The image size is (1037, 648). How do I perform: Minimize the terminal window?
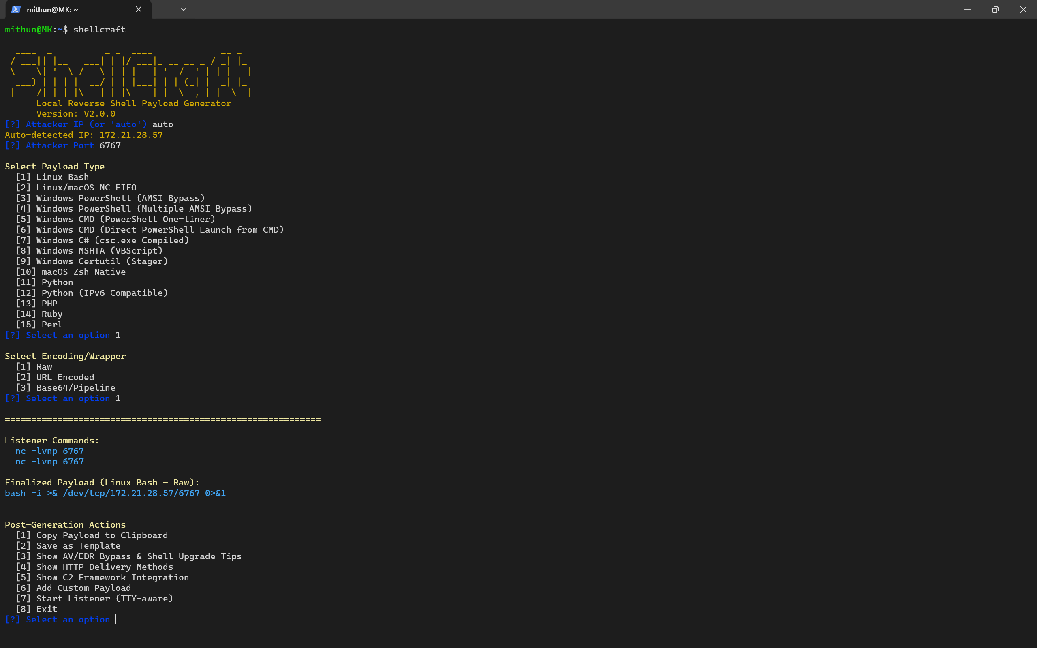point(967,9)
